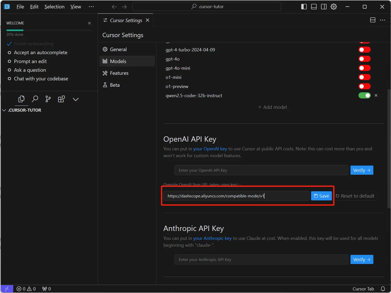The width and height of the screenshot is (391, 293).
Task: Split the editor layout icon
Action: (x=373, y=20)
